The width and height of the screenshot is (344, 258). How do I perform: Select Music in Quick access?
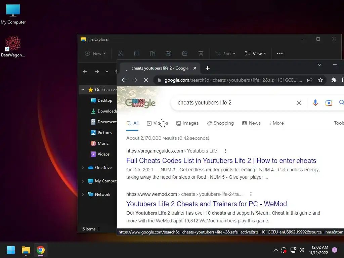point(99,143)
